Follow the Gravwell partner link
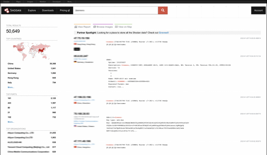Image resolution: width=267 pixels, height=155 pixels. pyautogui.click(x=164, y=33)
